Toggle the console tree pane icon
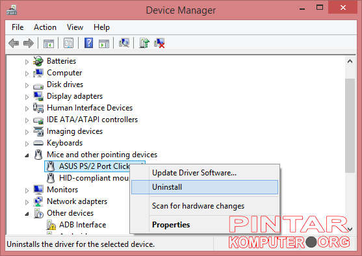 click(x=49, y=44)
